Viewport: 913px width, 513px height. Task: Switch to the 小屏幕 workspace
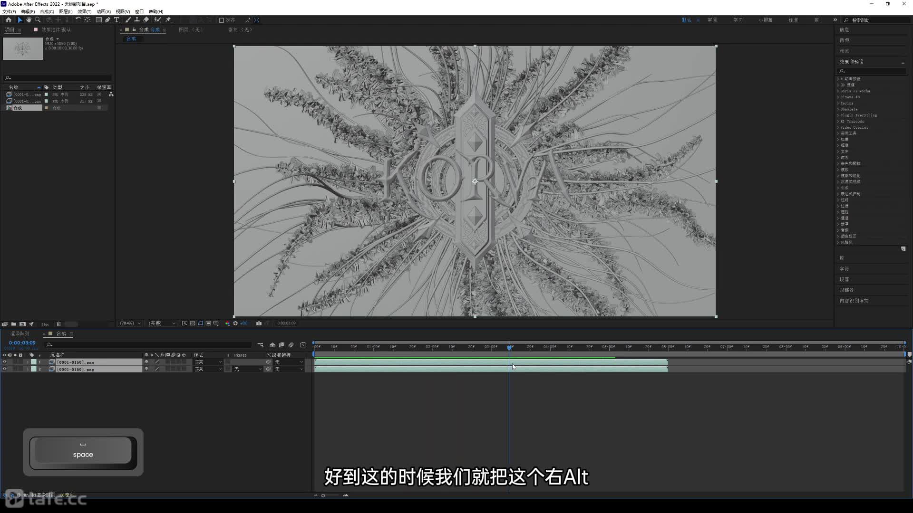click(x=766, y=20)
